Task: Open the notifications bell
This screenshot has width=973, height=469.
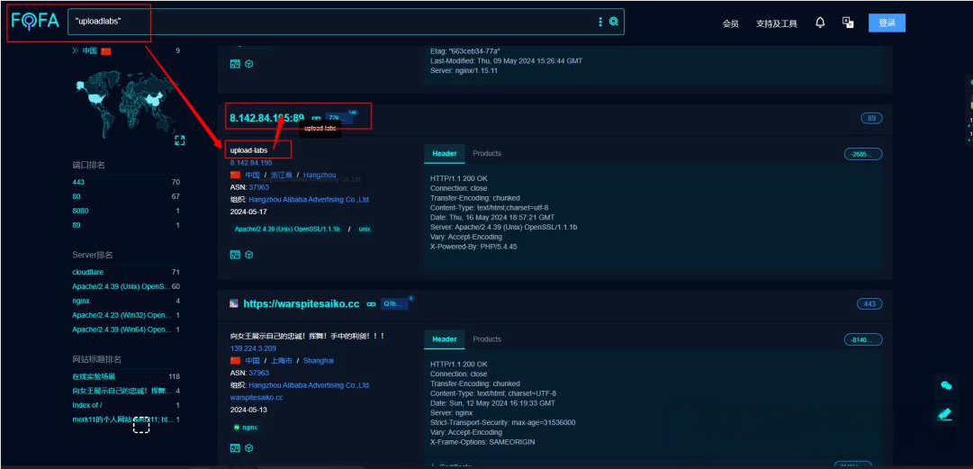Action: tap(820, 23)
